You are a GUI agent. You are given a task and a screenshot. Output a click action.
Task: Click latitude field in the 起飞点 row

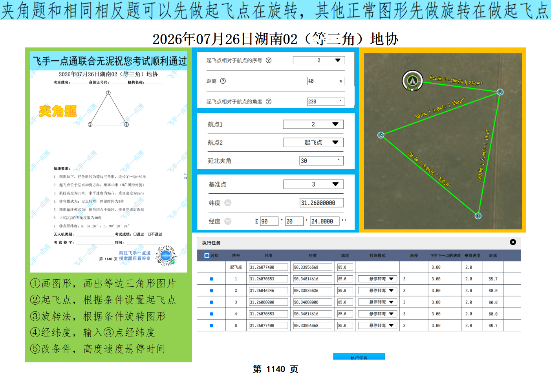[x=268, y=267]
